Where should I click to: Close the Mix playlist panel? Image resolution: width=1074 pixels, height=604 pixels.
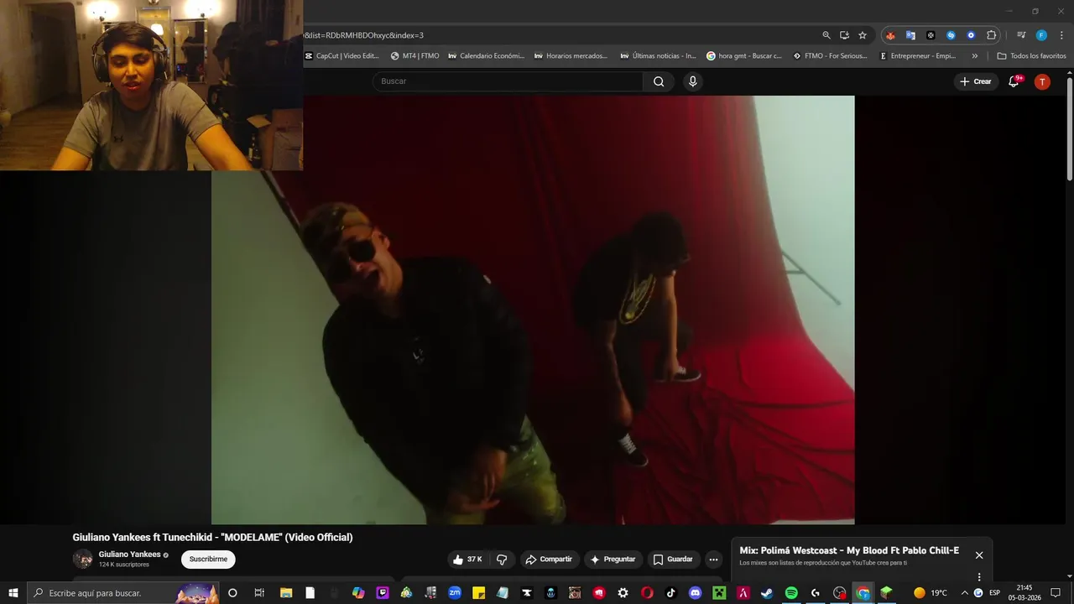click(978, 555)
